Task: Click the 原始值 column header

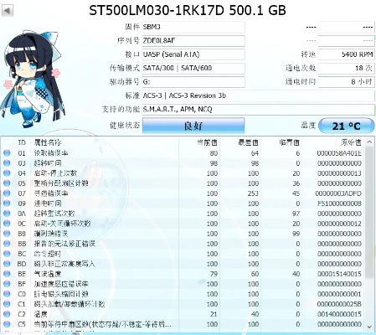Action: 351,142
